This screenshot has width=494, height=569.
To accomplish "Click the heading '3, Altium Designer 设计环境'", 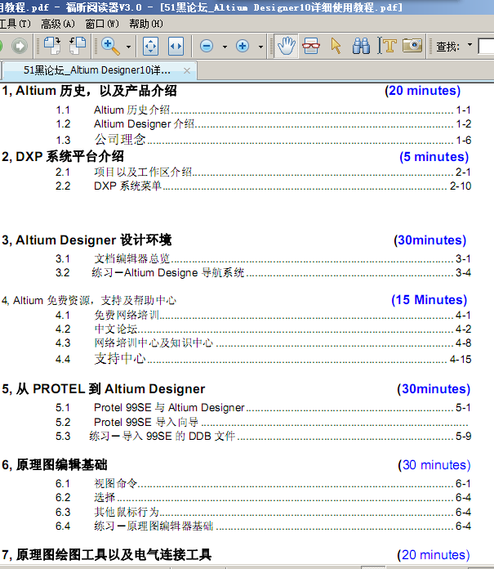I will (x=87, y=240).
